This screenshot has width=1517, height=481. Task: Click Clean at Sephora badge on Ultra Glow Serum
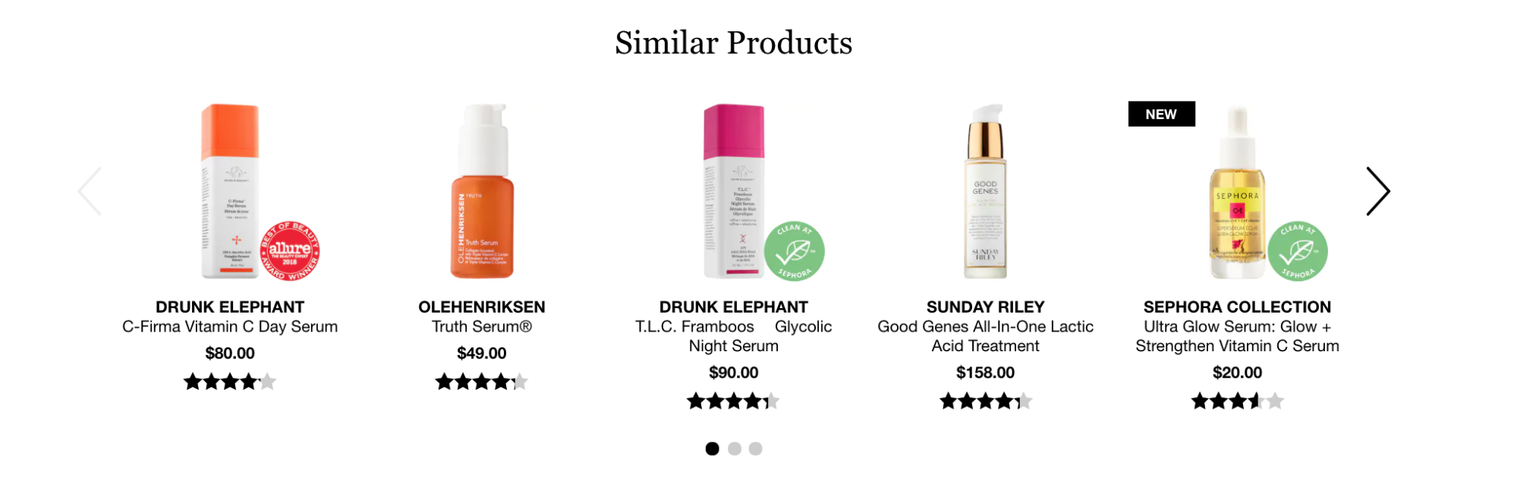1298,251
